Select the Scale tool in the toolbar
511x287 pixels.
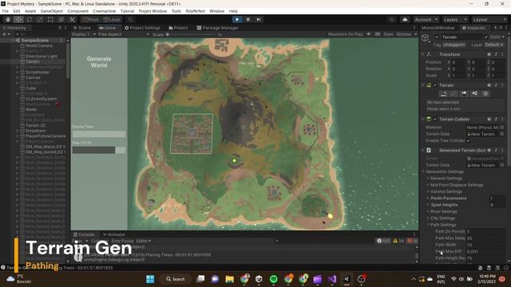pyautogui.click(x=40, y=19)
